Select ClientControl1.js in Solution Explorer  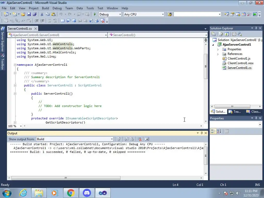239,59
